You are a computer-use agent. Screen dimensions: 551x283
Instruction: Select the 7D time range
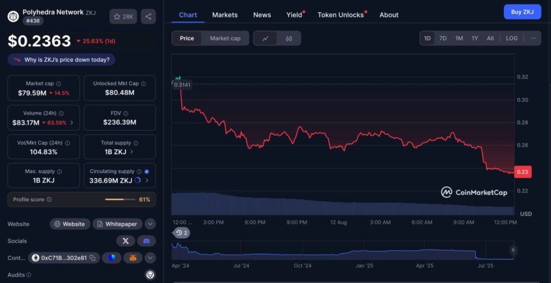tap(443, 38)
